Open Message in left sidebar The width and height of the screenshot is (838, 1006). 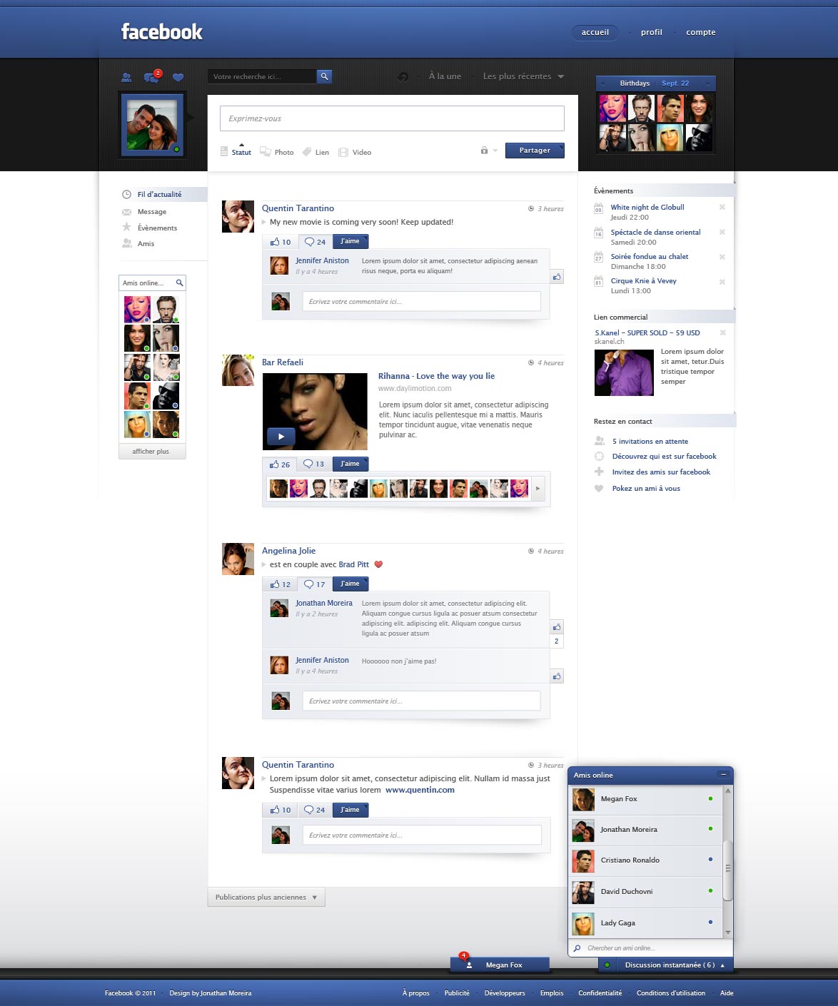pos(144,212)
